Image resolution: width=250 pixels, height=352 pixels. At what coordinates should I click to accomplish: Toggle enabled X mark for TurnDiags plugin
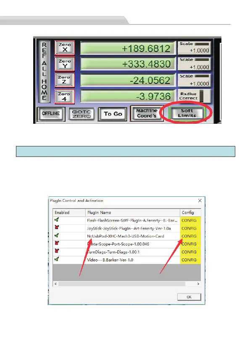pos(57,251)
